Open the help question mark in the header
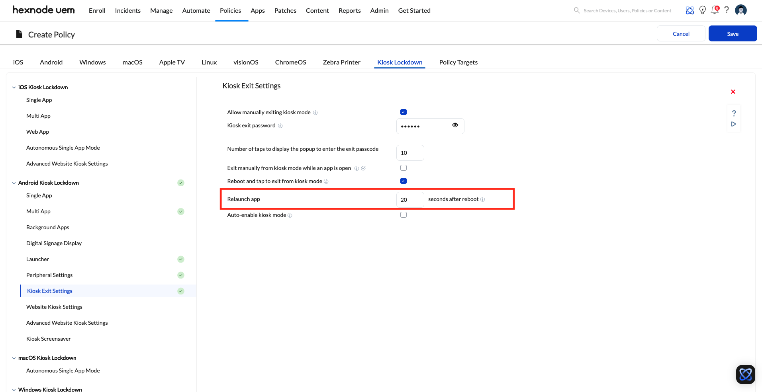This screenshot has width=762, height=392. coord(727,10)
